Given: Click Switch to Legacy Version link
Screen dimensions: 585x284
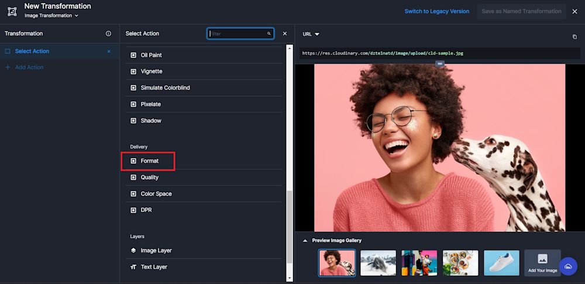Looking at the screenshot, I should 436,11.
